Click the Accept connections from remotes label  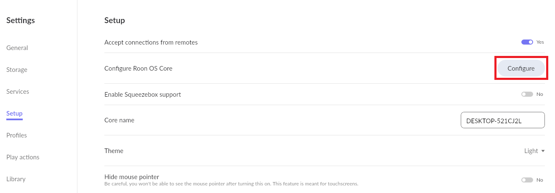151,42
